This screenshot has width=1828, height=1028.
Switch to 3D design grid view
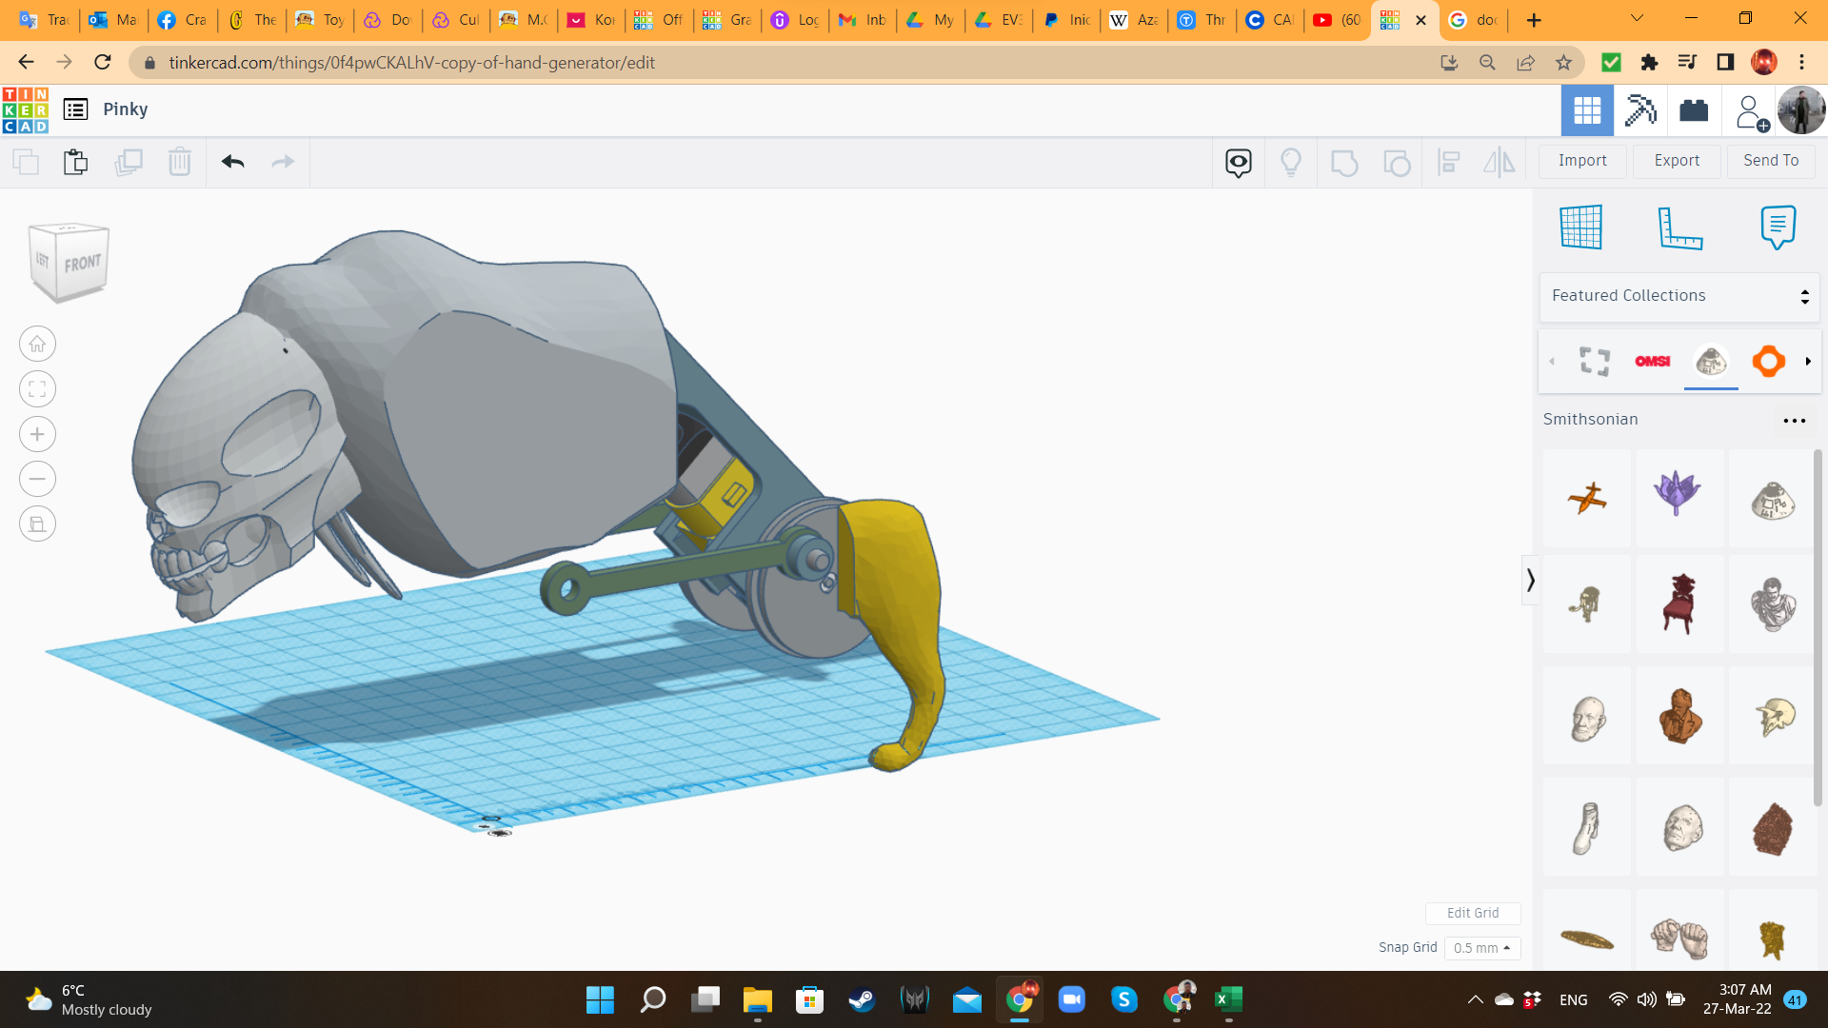pos(1587,110)
